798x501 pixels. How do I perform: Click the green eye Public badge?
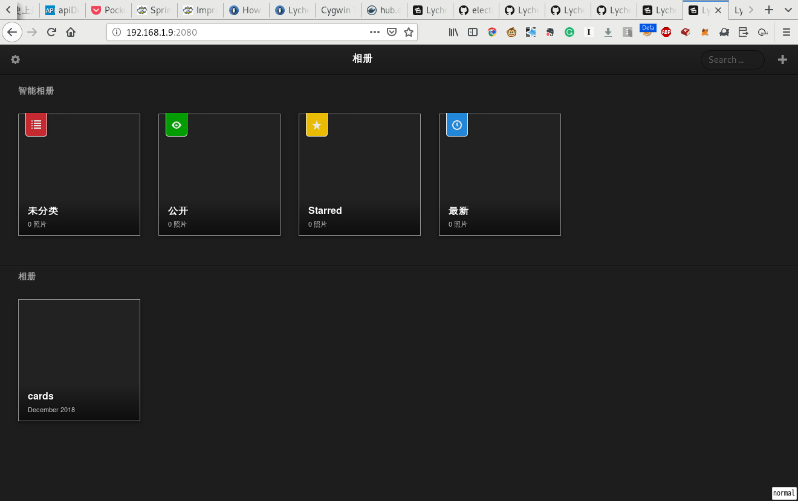pyautogui.click(x=177, y=124)
